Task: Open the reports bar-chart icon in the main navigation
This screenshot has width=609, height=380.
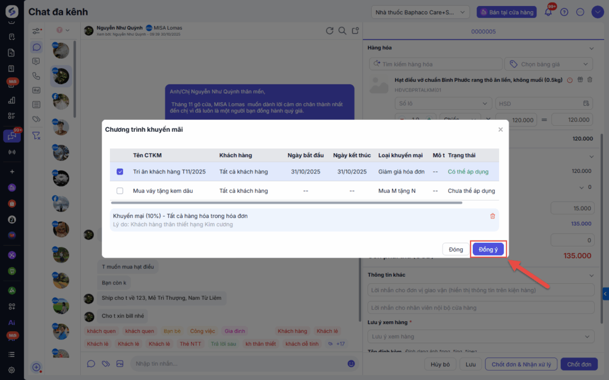Action: [x=12, y=100]
